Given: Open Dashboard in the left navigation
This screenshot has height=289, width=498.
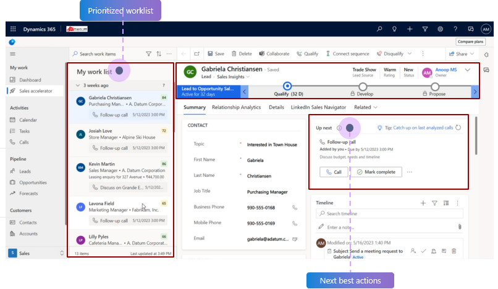Looking at the screenshot, I should point(30,80).
